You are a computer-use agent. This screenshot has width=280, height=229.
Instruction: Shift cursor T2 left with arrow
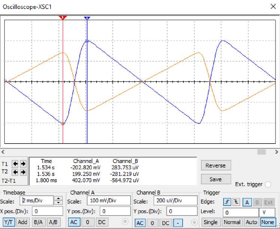pos(15,172)
